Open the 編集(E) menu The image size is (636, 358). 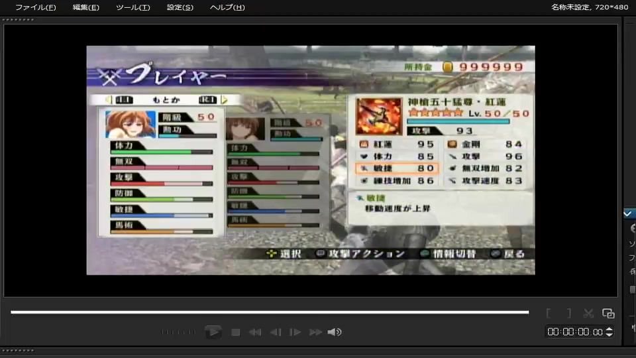[85, 7]
